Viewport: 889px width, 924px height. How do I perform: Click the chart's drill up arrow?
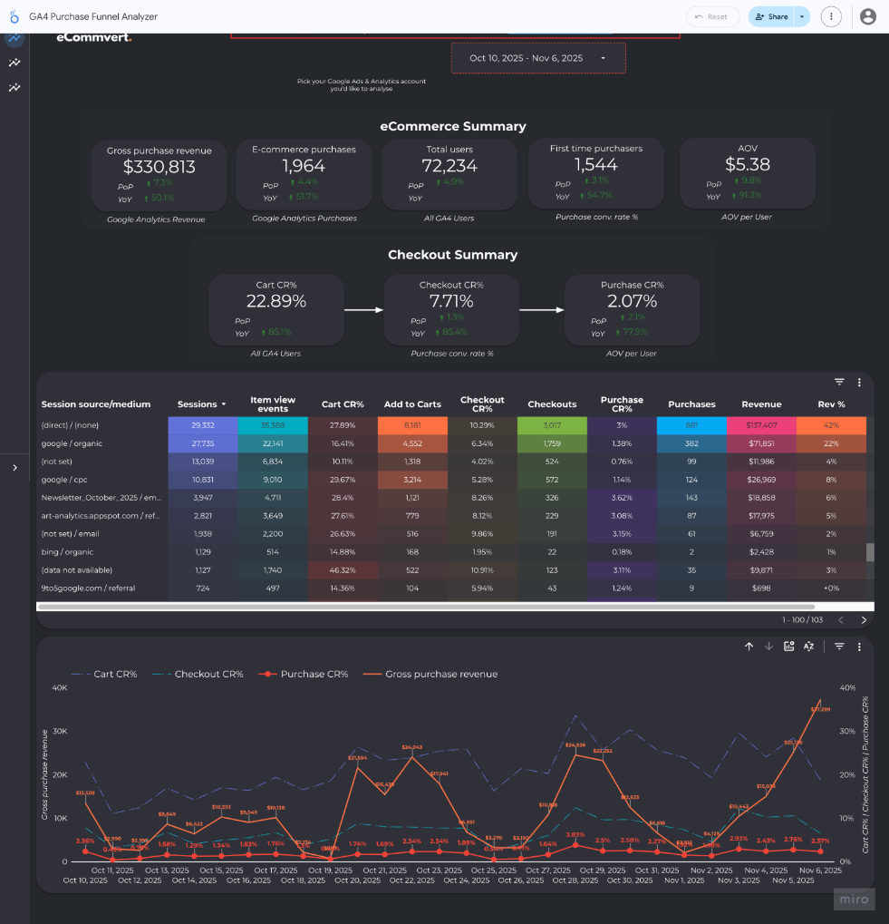[x=749, y=647]
